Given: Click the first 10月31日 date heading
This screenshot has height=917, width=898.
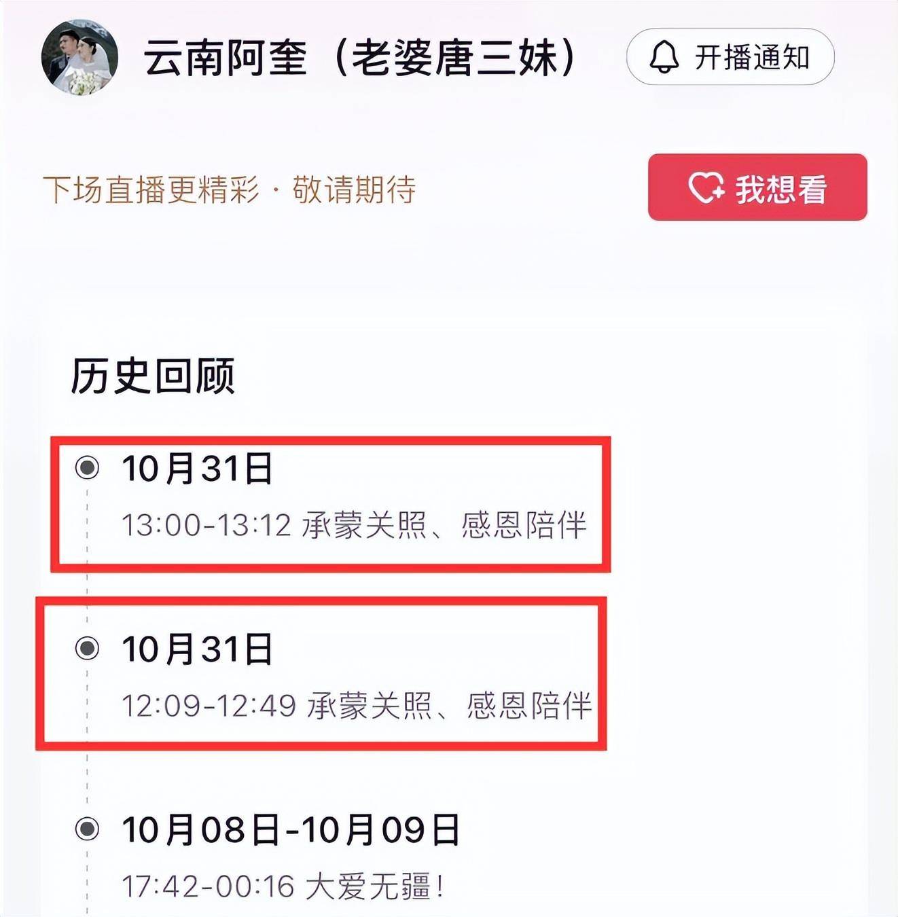Looking at the screenshot, I should 198,469.
